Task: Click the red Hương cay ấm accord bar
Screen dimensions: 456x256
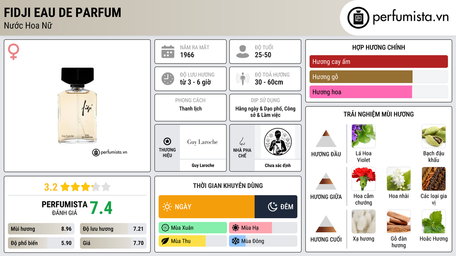Action: tap(379, 61)
